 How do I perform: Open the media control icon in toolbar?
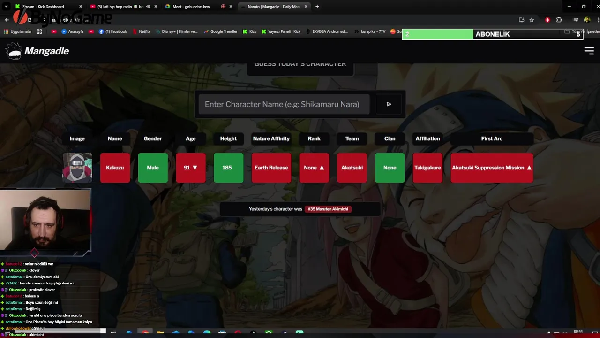pos(576,20)
